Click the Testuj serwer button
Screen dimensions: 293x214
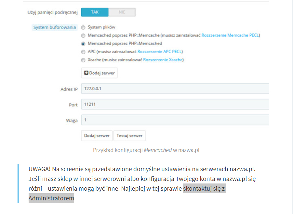click(129, 136)
